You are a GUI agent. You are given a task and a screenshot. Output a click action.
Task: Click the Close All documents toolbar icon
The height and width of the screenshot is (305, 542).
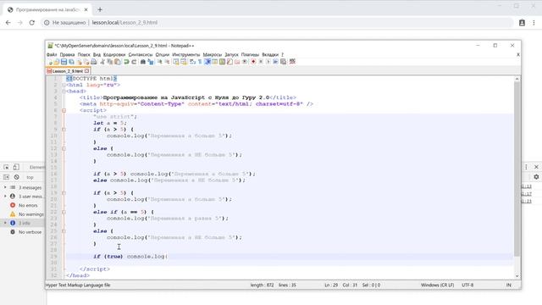pos(86,62)
